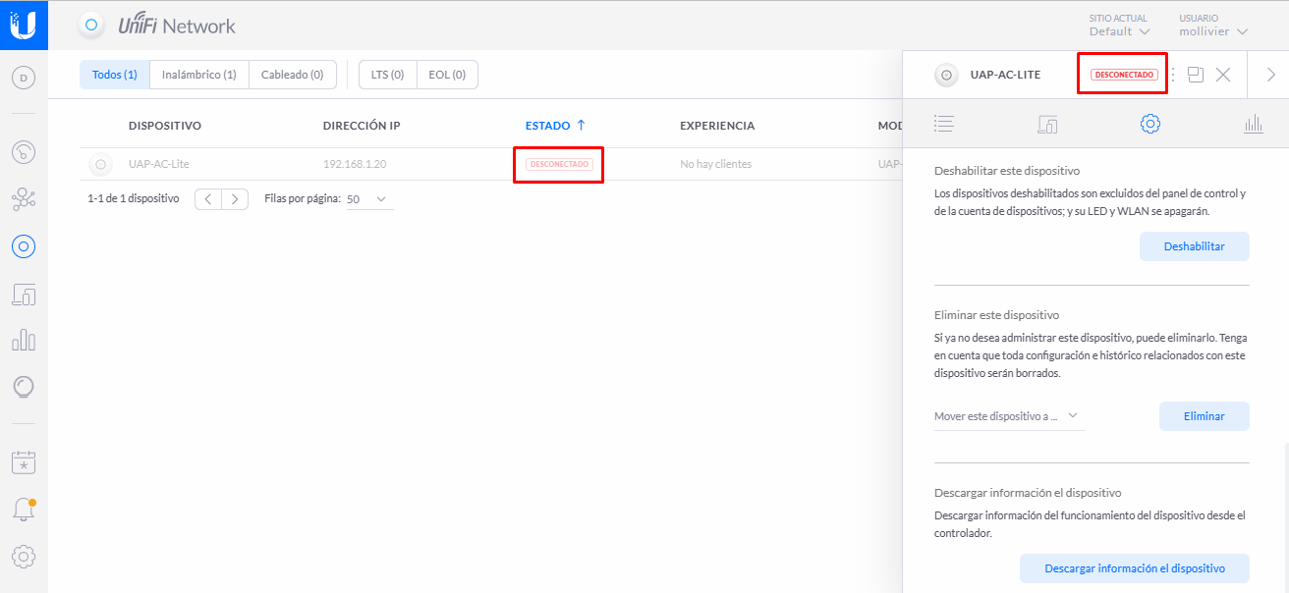Open the Clients icon in sidebar
Image resolution: width=1289 pixels, height=593 pixels.
pos(24,294)
